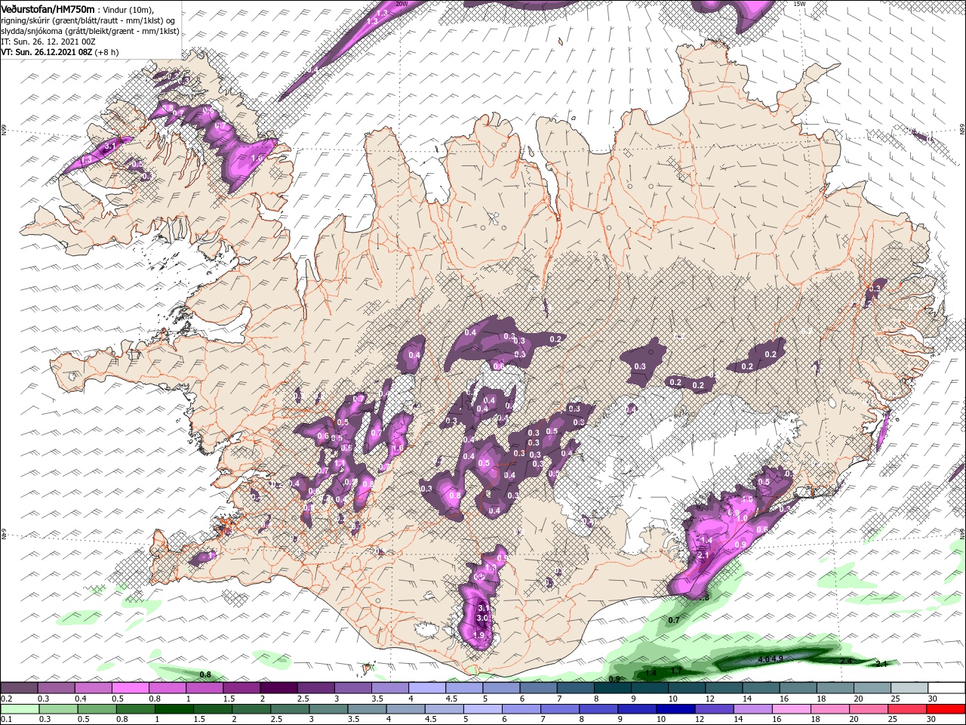Click the black '1.7' rain value on the map

(x=676, y=670)
